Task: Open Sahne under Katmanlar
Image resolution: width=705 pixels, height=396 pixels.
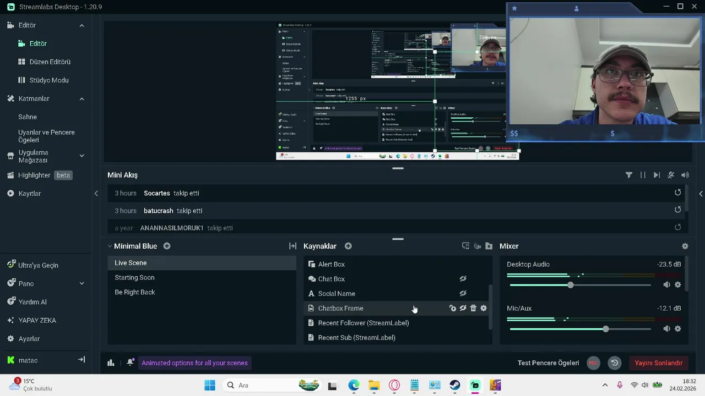Action: 28,117
